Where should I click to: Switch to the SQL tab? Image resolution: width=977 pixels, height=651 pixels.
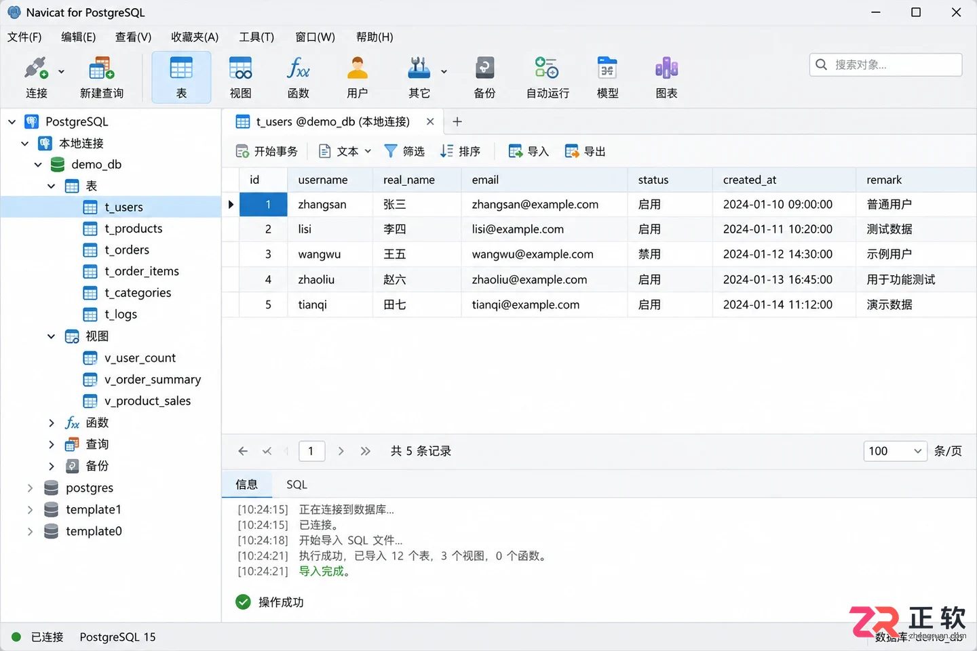(296, 485)
